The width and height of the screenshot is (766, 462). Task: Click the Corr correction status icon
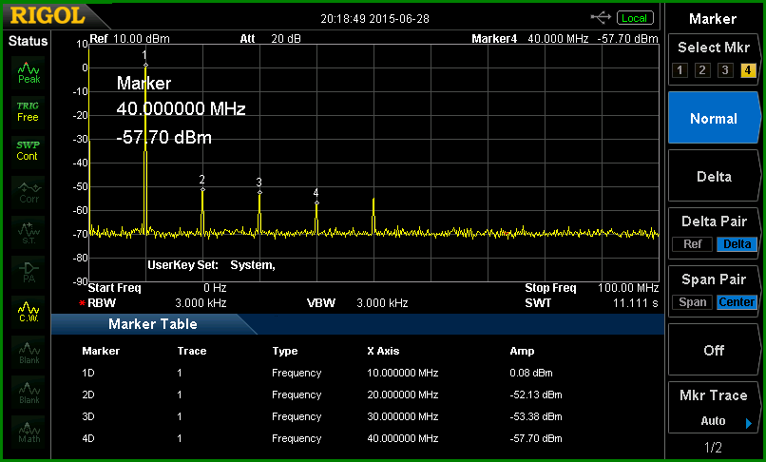pyautogui.click(x=29, y=192)
